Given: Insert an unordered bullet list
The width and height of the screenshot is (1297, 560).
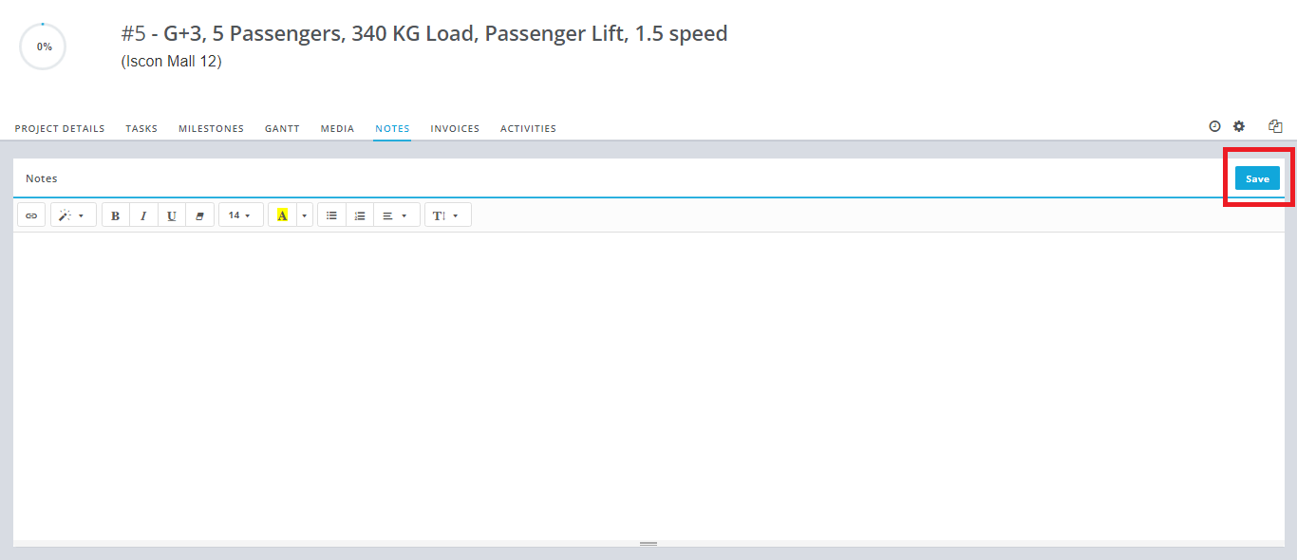Looking at the screenshot, I should (331, 215).
